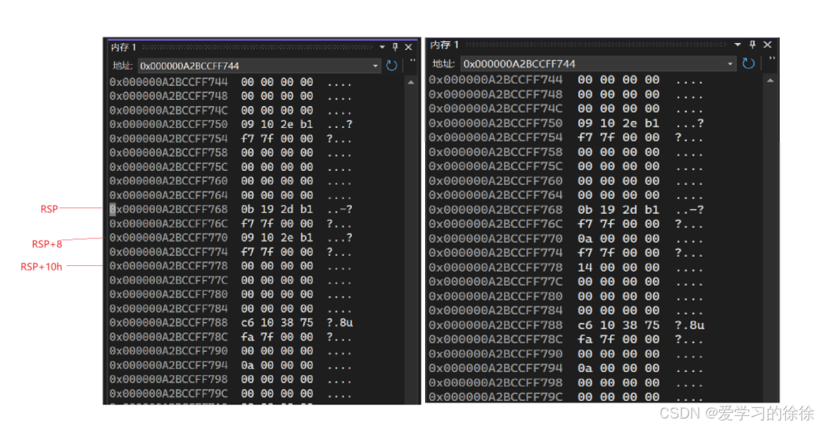Click the 地址: label in right memory window

tap(443, 63)
